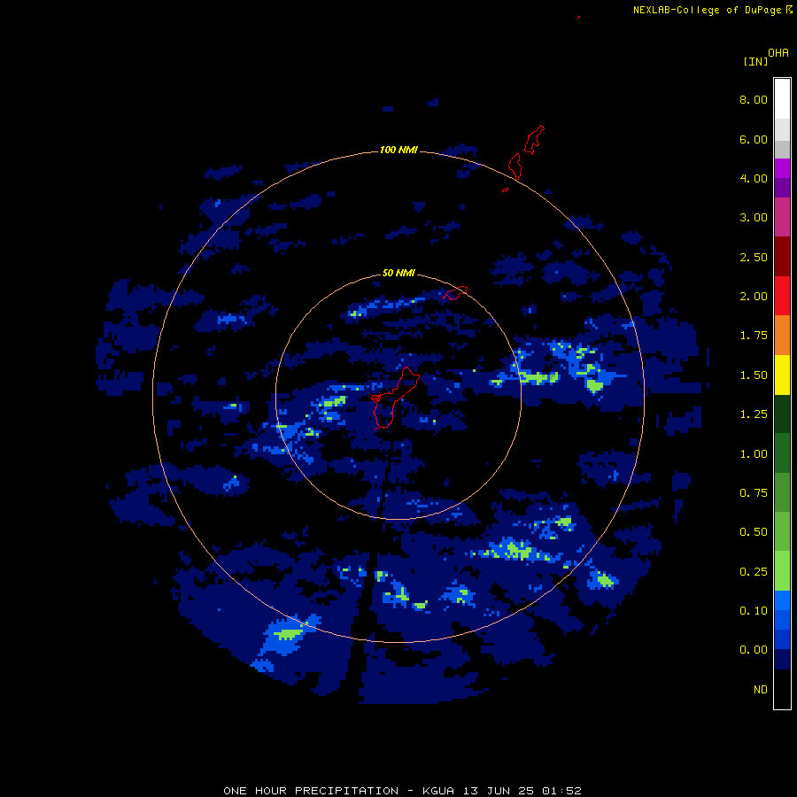Click the 0.50 legend value

754,532
